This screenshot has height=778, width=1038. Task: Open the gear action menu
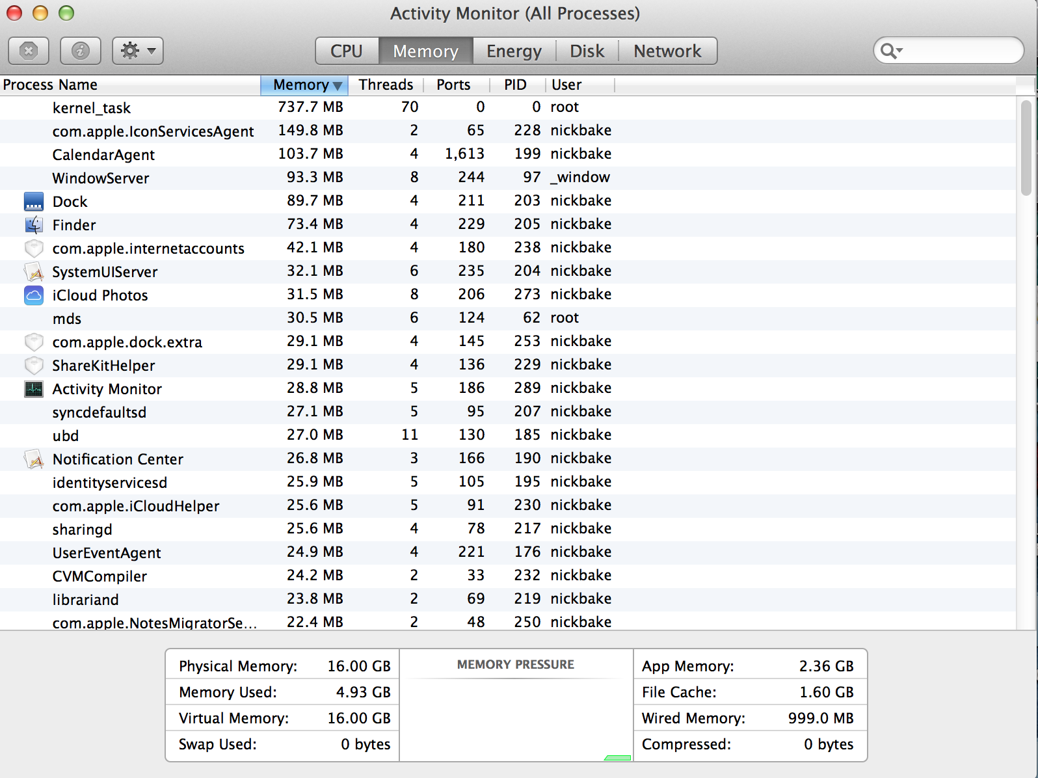pos(138,51)
